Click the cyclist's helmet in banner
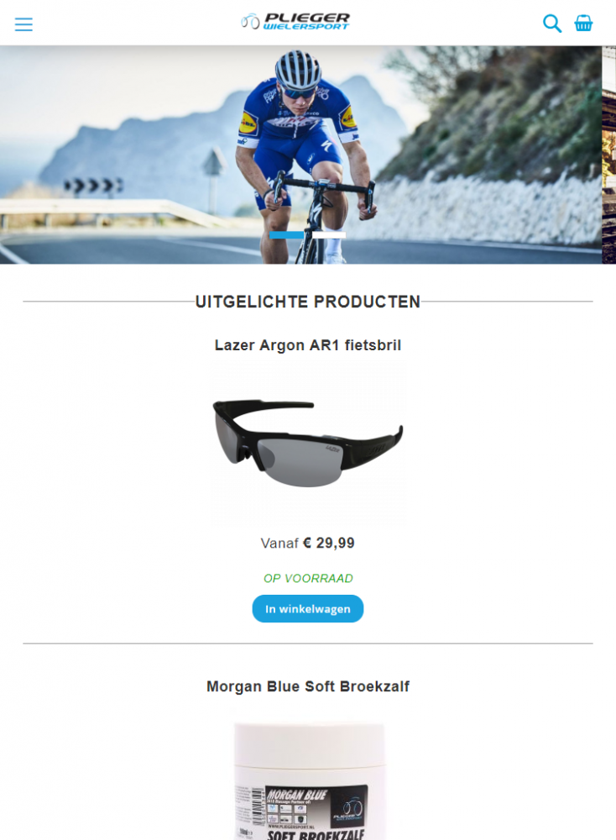 tap(298, 69)
